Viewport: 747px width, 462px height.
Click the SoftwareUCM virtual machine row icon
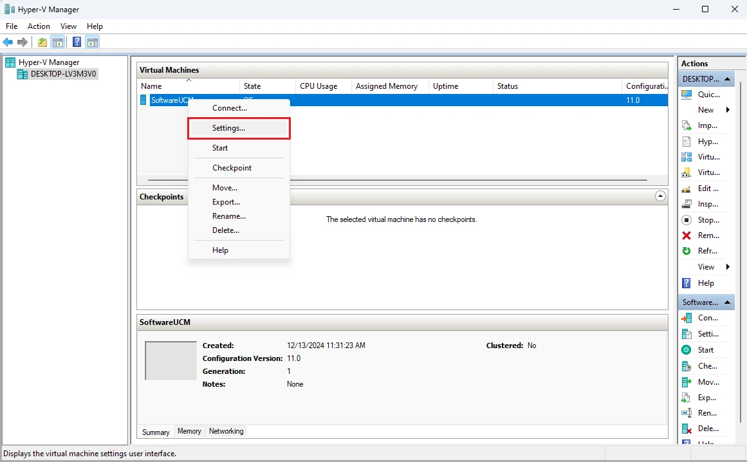143,100
